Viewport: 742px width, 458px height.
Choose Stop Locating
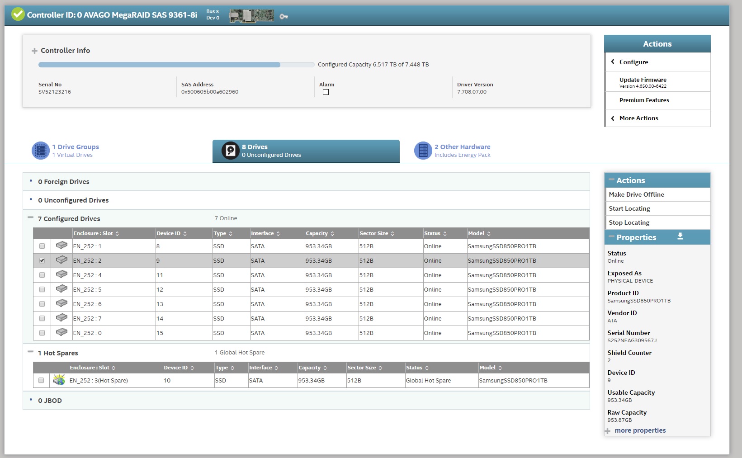(x=657, y=222)
